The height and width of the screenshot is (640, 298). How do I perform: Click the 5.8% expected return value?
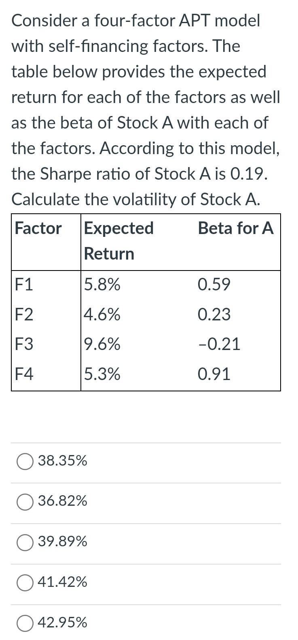[102, 284]
